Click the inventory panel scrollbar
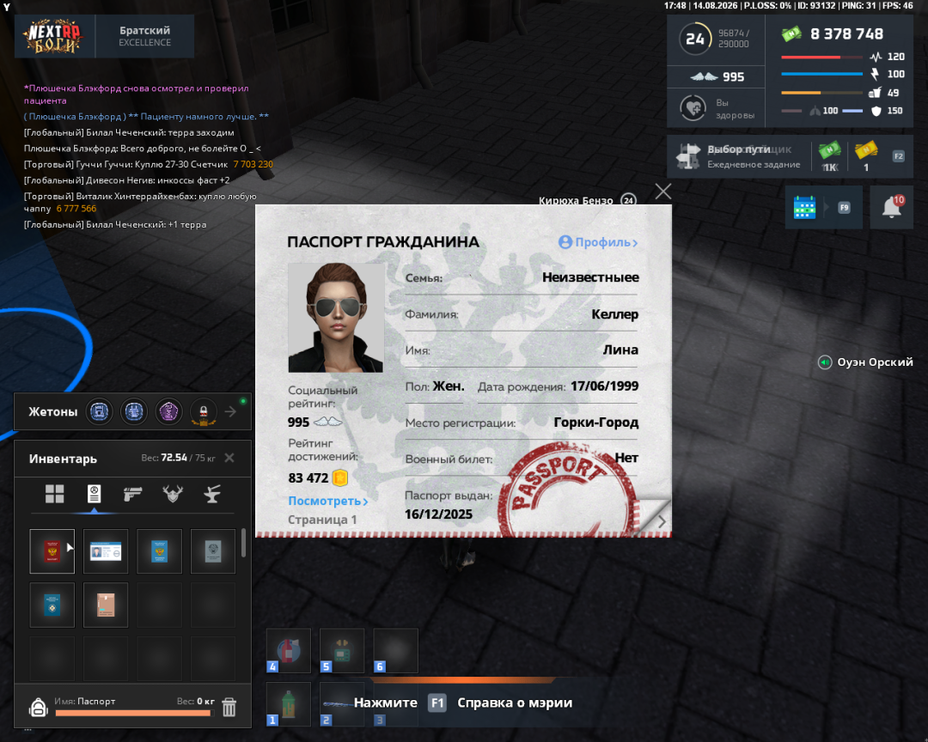The width and height of the screenshot is (928, 742). (x=243, y=543)
